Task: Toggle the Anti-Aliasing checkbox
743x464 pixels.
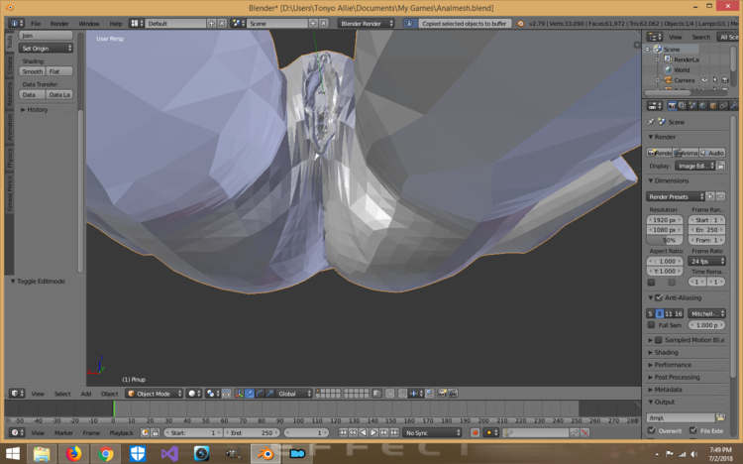Action: click(659, 298)
